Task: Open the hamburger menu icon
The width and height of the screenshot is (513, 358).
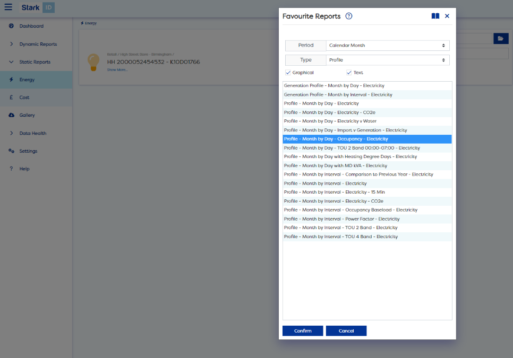Action: 8,7
